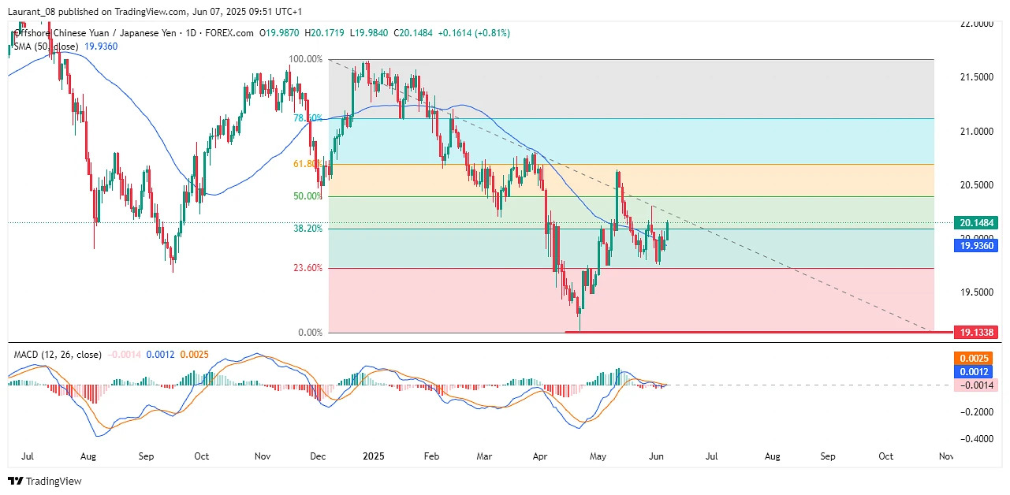Image resolution: width=1010 pixels, height=495 pixels.
Task: Click the red 19.1338 price level tag
Action: click(x=975, y=333)
